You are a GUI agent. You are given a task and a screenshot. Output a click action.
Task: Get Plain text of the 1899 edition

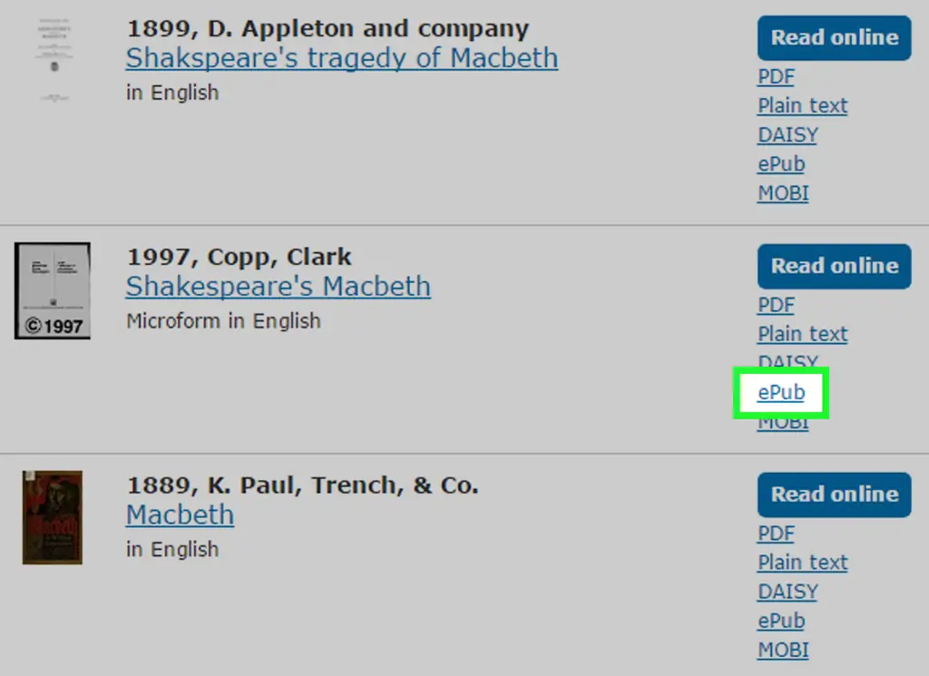click(803, 105)
